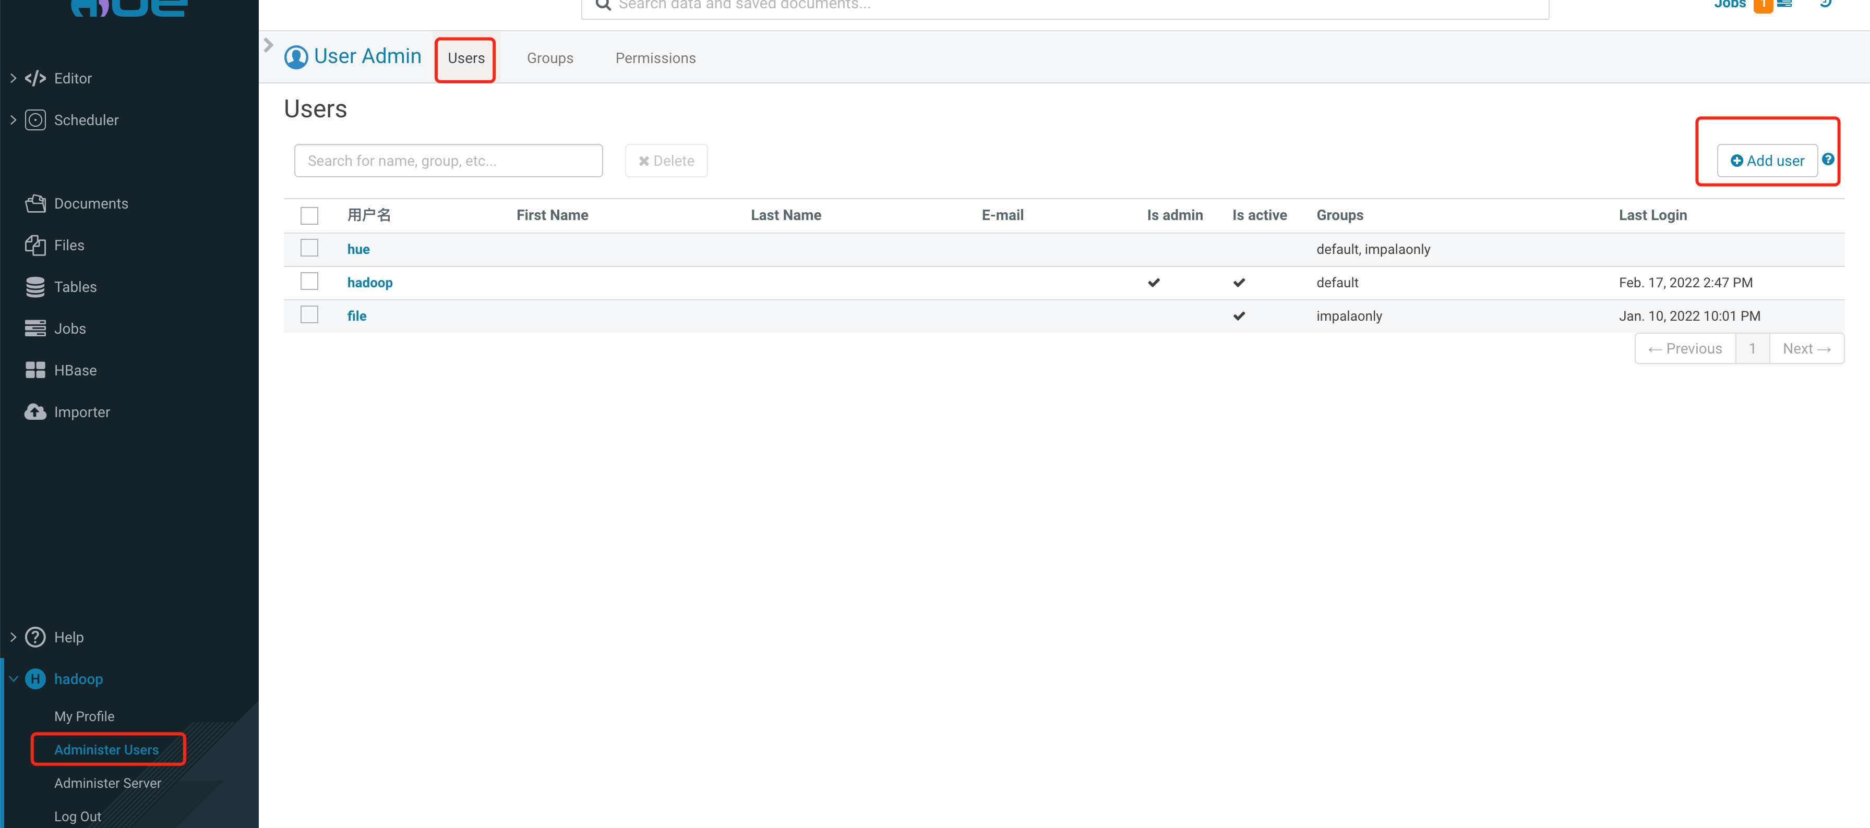Viewport: 1870px width, 828px height.
Task: Tick the checkbox for user hue
Action: [x=309, y=248]
